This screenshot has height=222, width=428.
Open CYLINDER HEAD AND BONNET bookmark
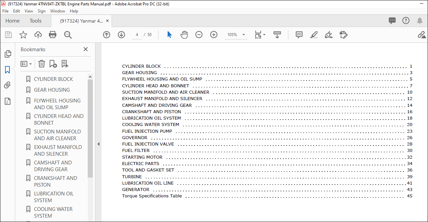coord(59,119)
